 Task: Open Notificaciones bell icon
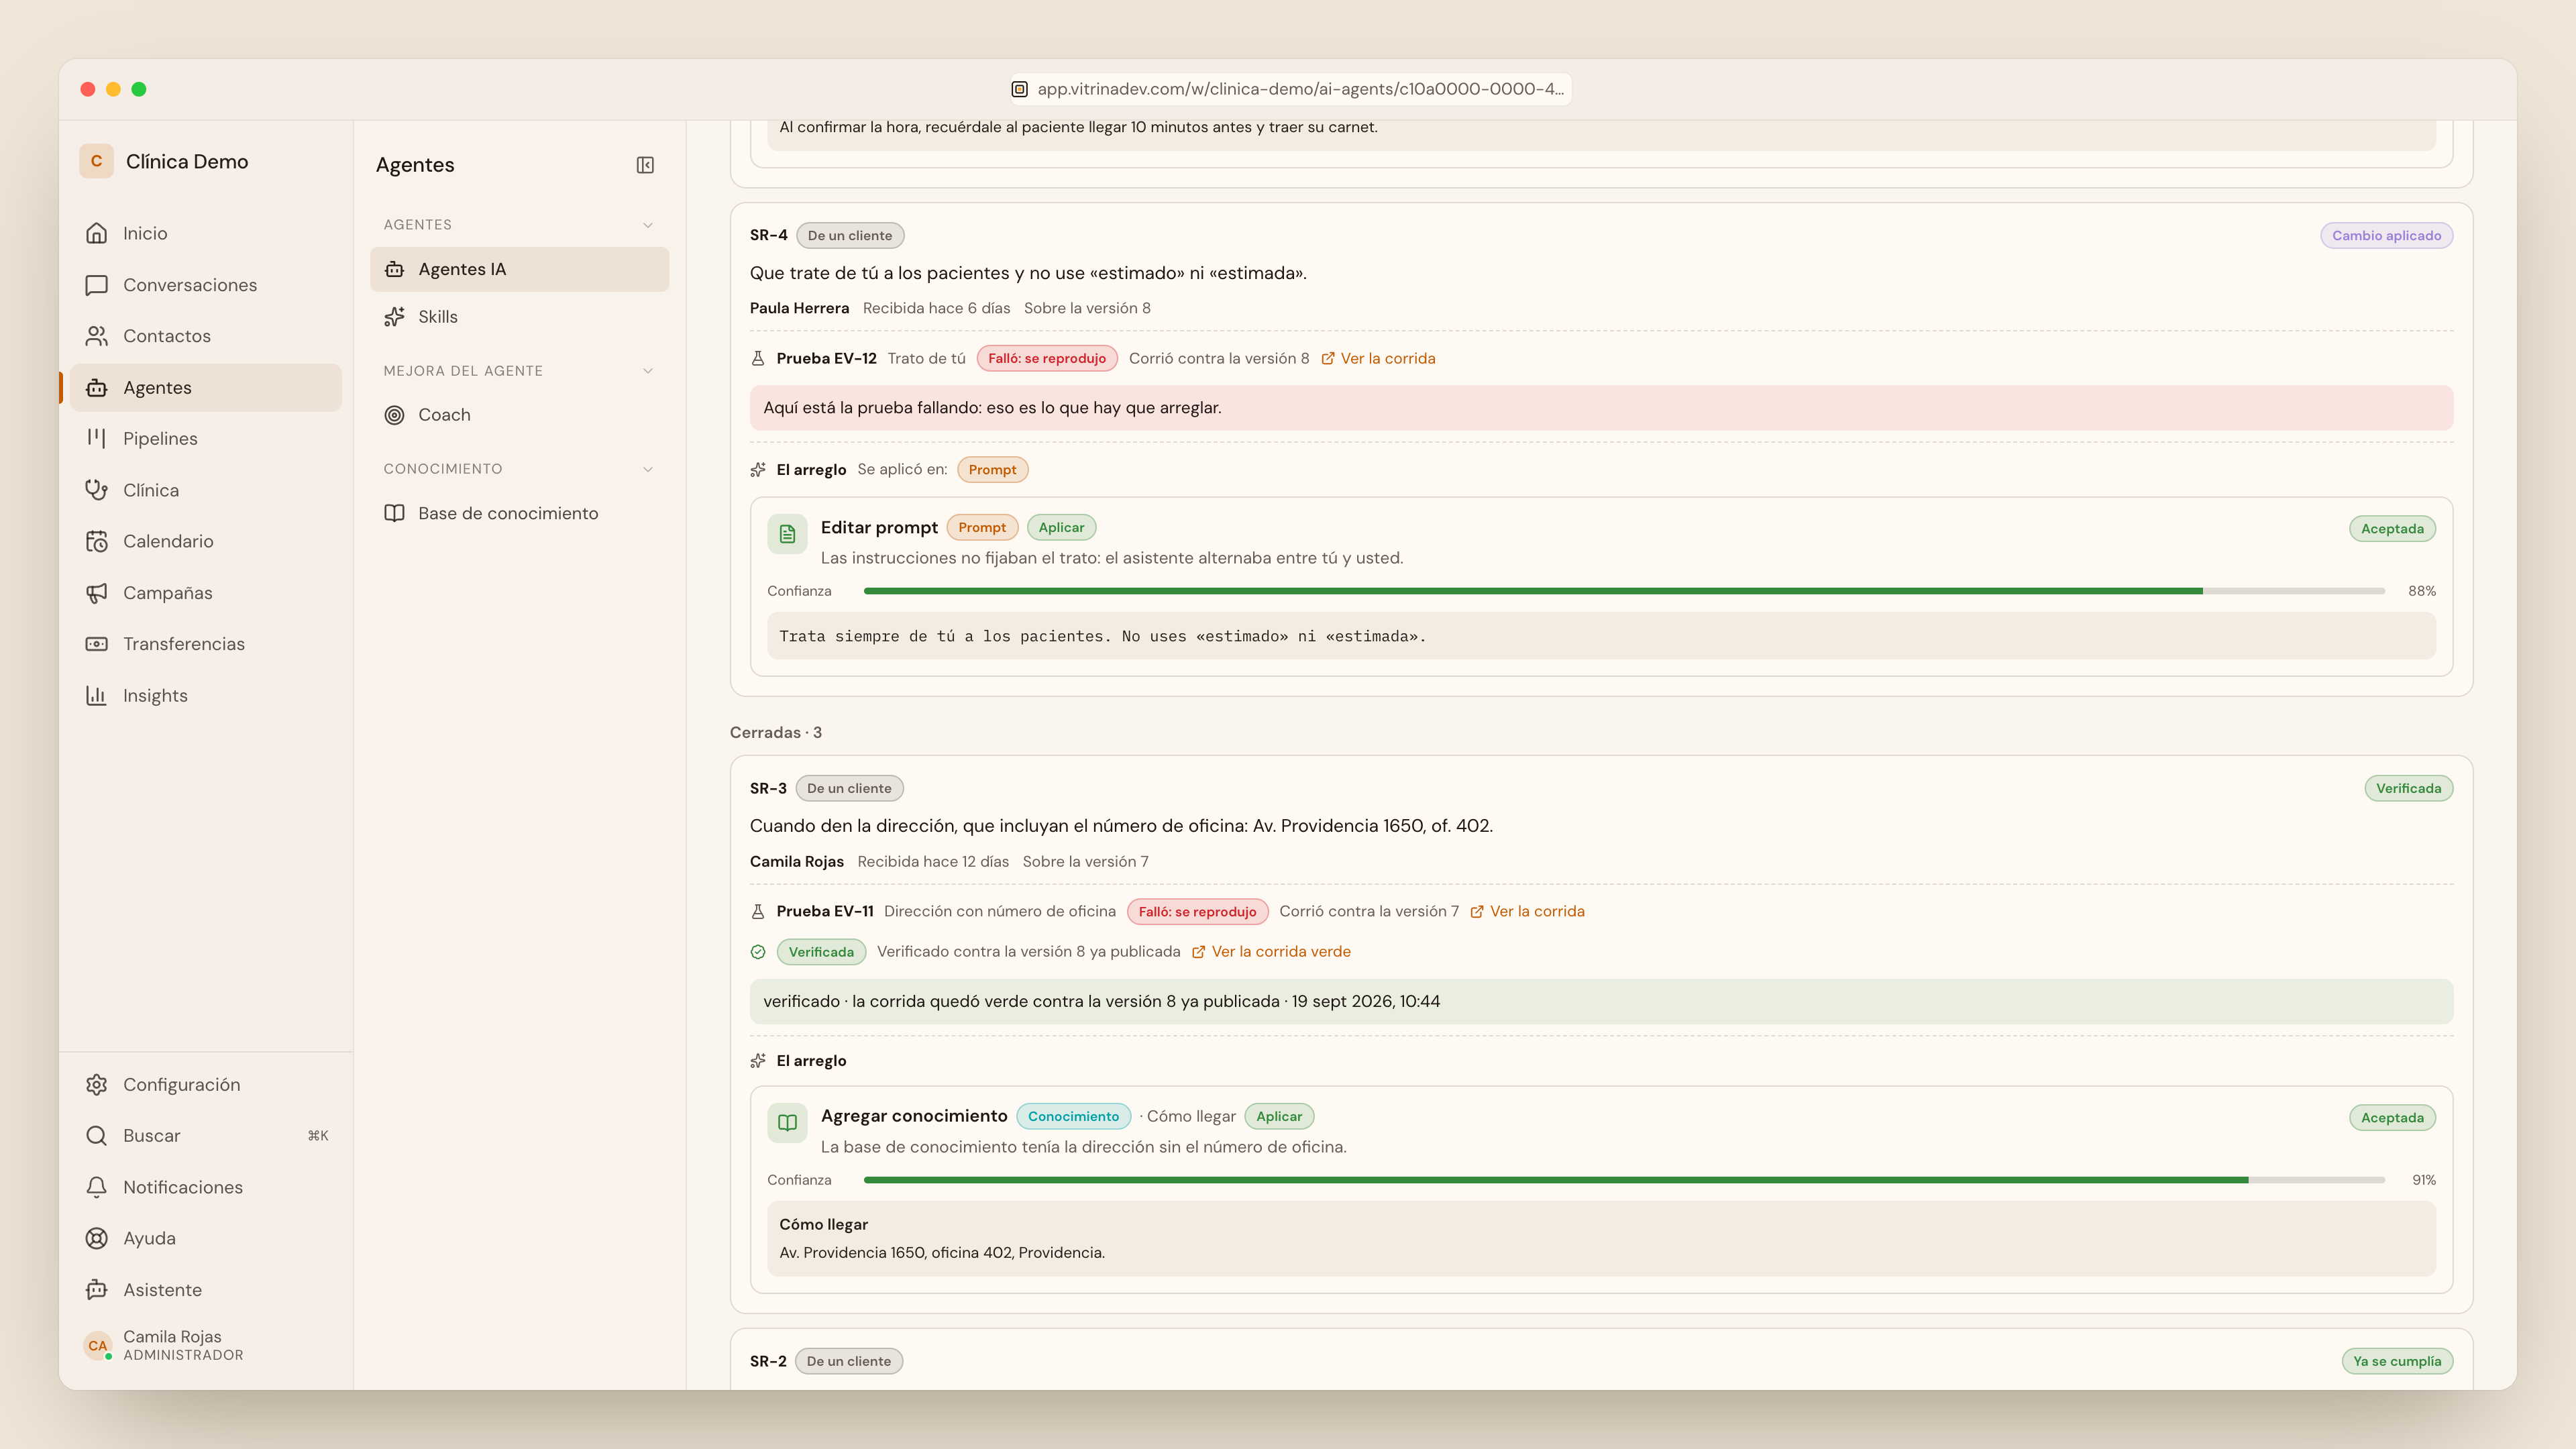click(96, 1187)
